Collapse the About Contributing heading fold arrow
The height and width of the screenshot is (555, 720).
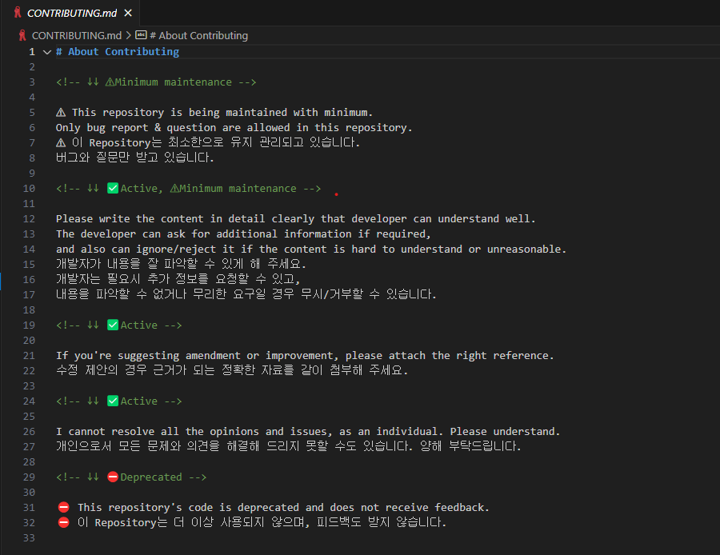[x=46, y=52]
